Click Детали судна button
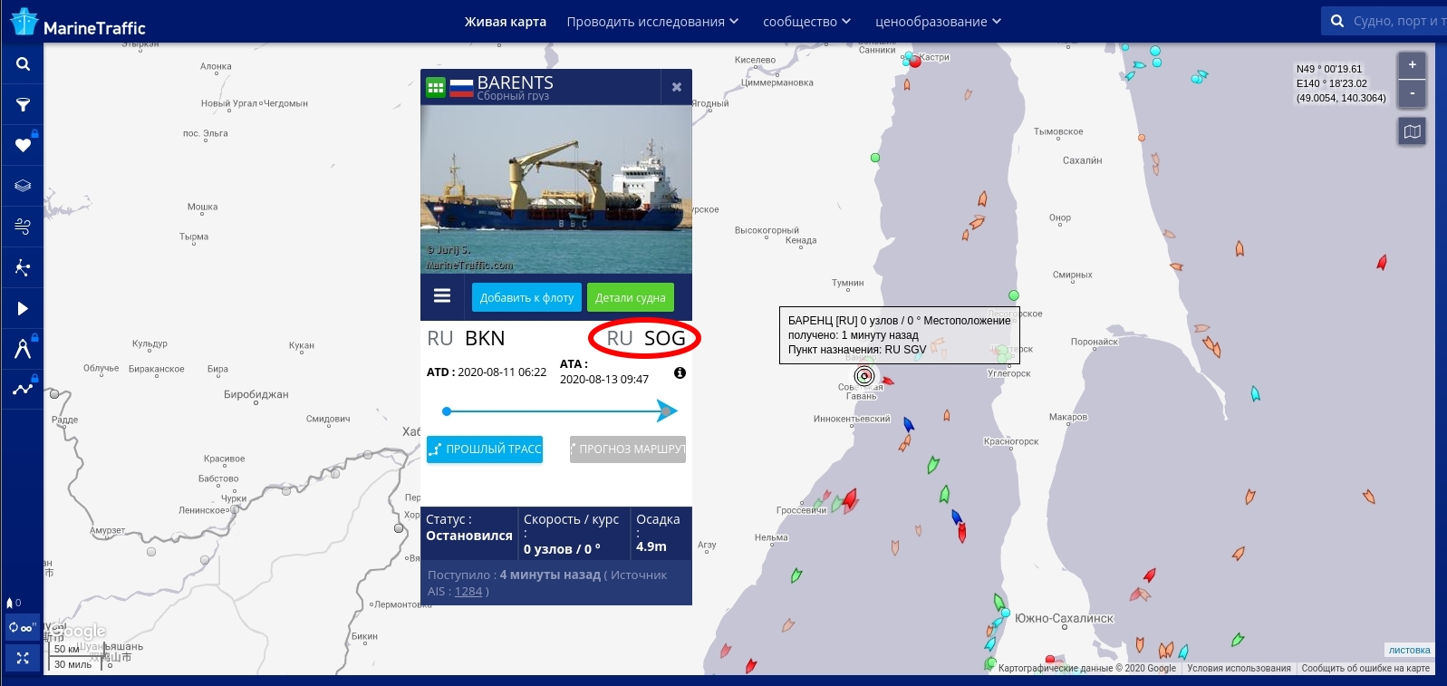The width and height of the screenshot is (1447, 686). (x=630, y=297)
